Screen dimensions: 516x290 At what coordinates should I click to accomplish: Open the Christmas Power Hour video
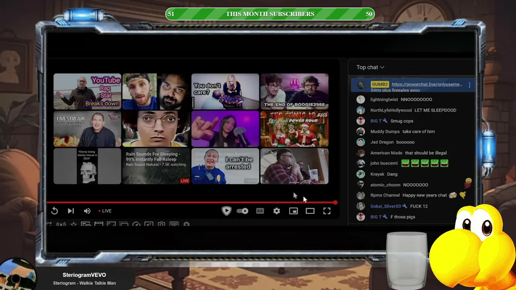(295, 129)
